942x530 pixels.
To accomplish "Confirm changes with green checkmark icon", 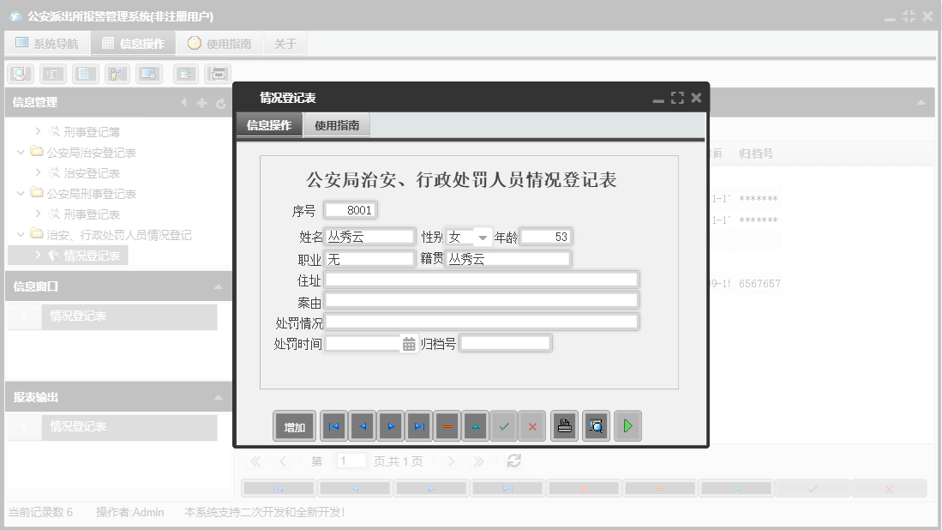I will coord(504,425).
